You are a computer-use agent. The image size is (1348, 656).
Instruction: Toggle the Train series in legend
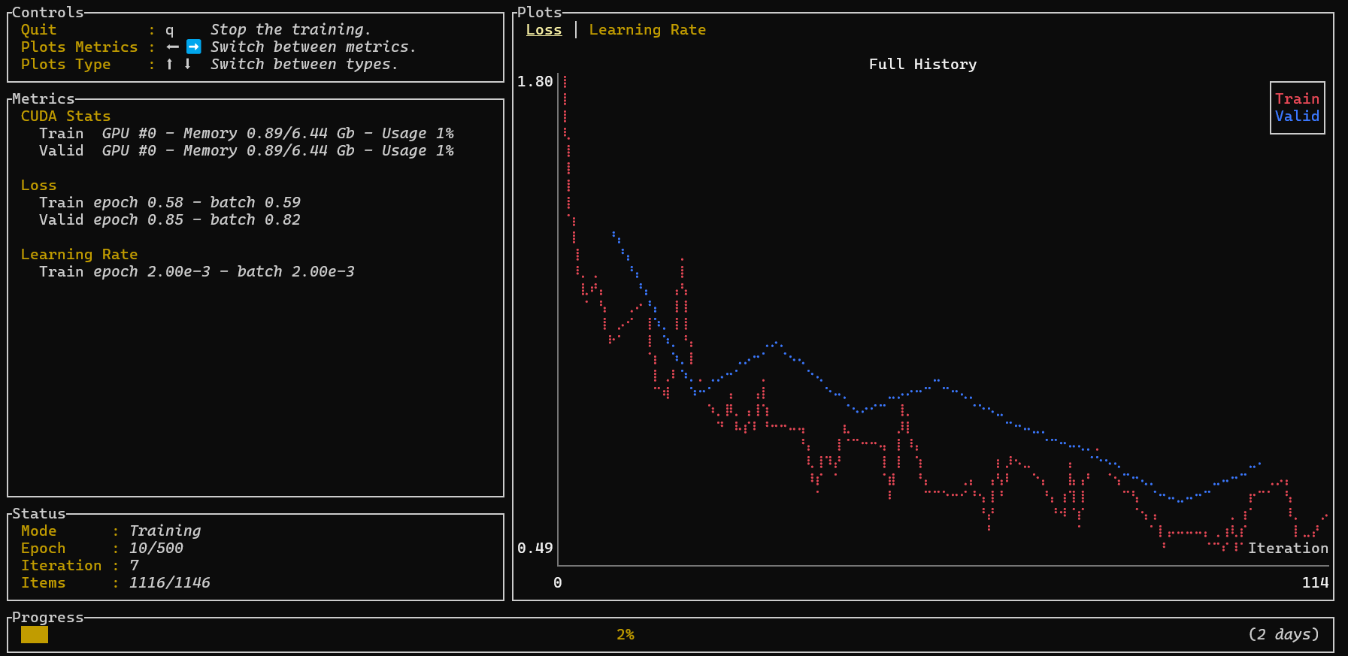point(1297,99)
